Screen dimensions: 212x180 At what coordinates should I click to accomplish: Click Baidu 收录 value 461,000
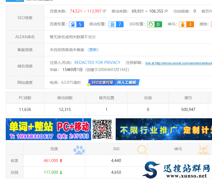[51, 161]
